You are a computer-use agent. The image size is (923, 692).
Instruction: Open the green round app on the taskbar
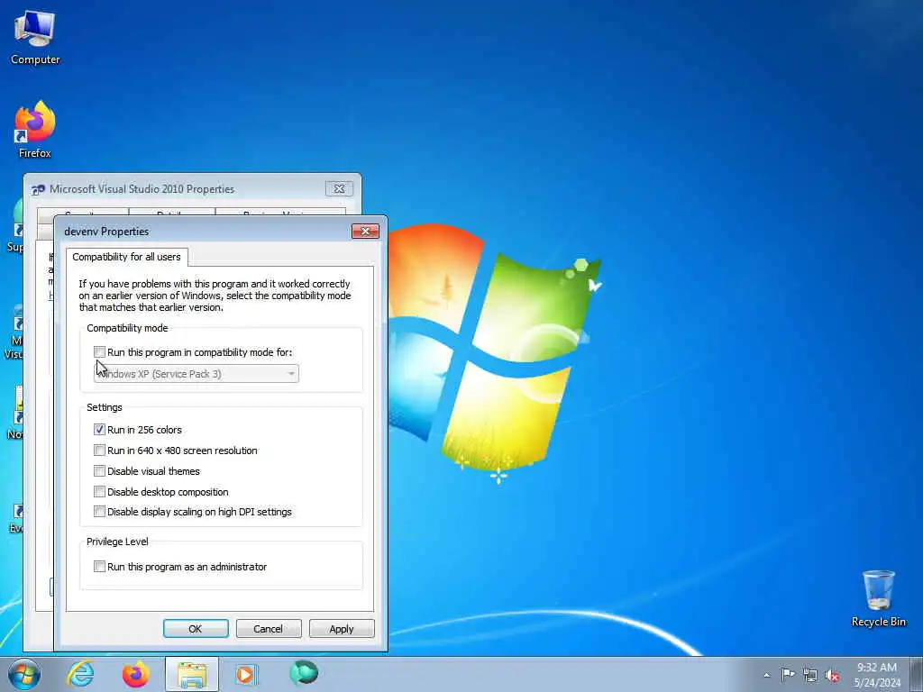[304, 673]
